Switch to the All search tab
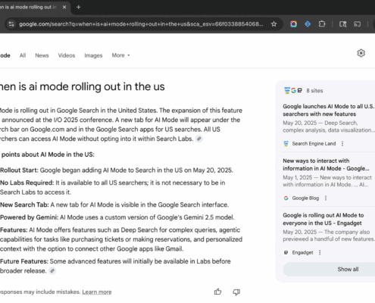375x303 pixels. click(x=23, y=55)
